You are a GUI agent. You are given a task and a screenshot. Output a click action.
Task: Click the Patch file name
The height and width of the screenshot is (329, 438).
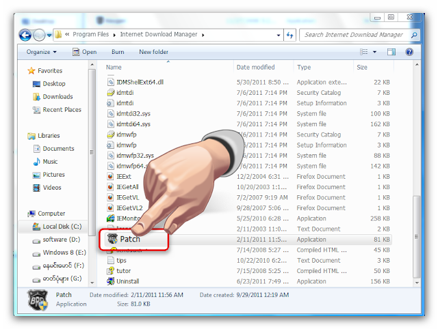(130, 239)
